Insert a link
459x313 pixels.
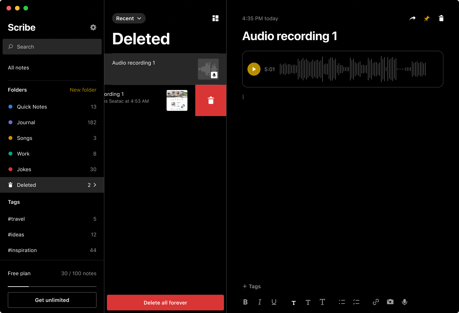click(376, 302)
